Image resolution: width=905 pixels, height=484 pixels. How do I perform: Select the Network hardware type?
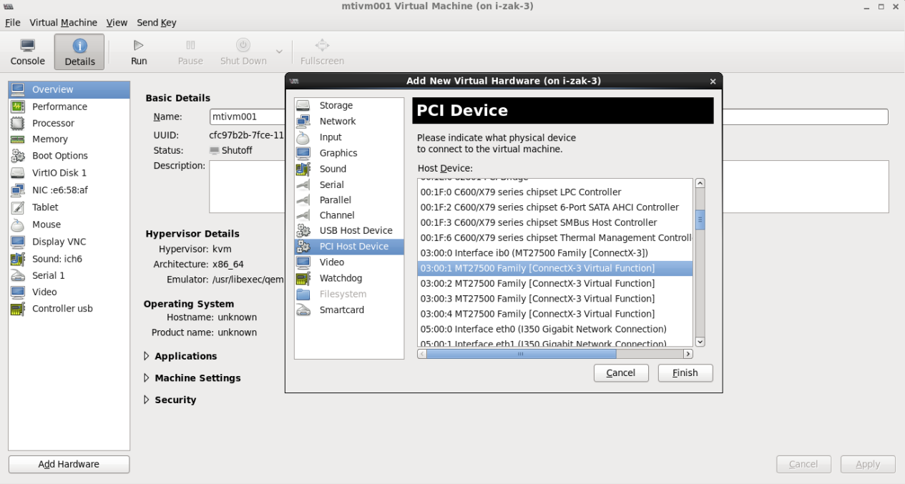click(x=336, y=121)
